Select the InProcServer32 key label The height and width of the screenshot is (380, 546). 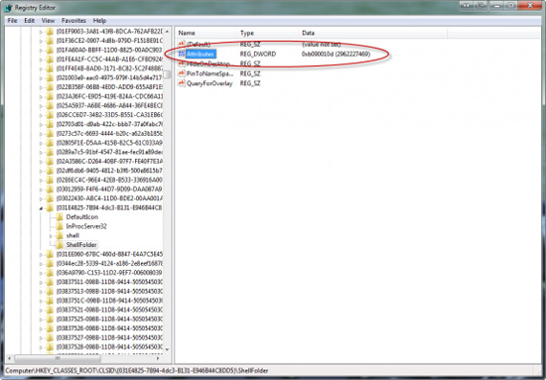click(86, 226)
